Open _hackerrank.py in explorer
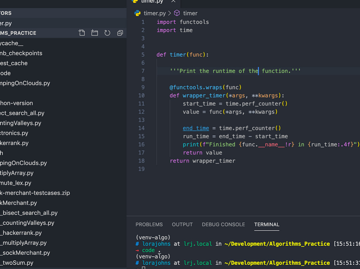This screenshot has height=269, width=360. point(63,233)
